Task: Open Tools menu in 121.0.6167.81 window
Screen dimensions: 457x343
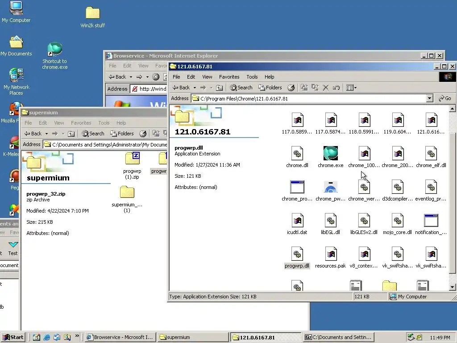Action: point(252,77)
